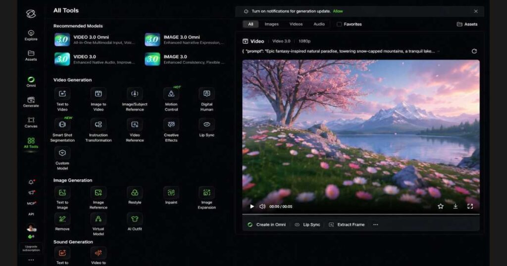Open the AI Outfit tool

(x=135, y=222)
